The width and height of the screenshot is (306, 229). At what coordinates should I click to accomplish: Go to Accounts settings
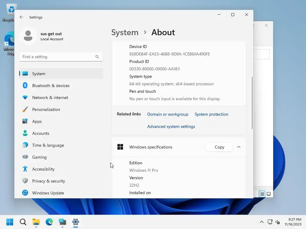[61, 133]
